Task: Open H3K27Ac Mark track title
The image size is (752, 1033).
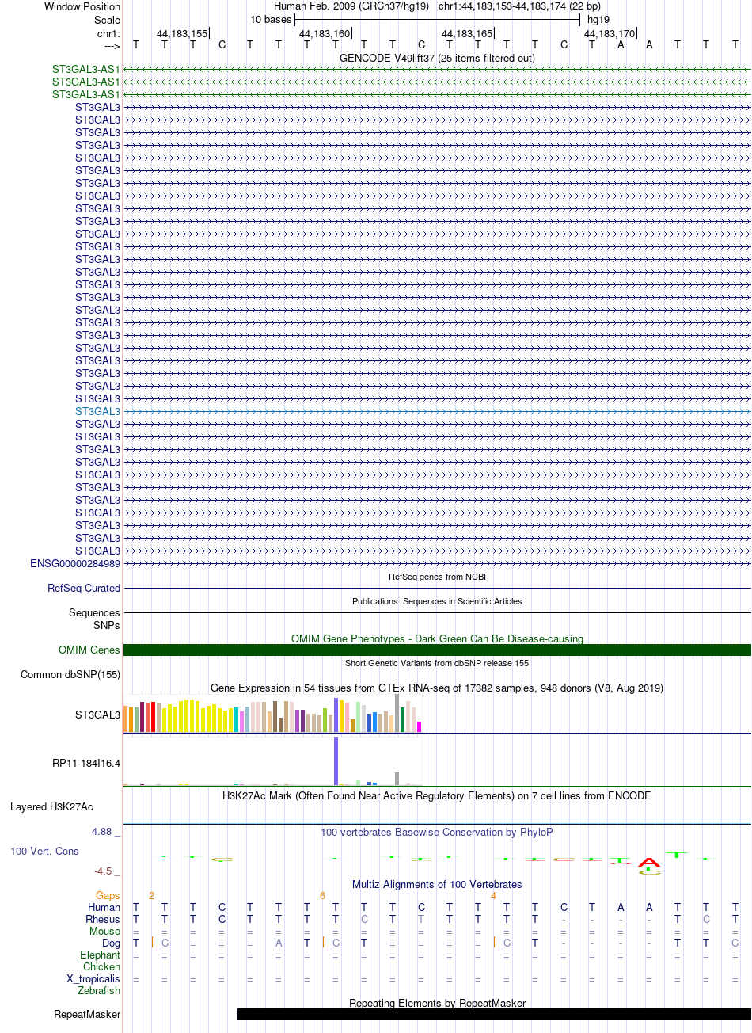Action: 437,795
